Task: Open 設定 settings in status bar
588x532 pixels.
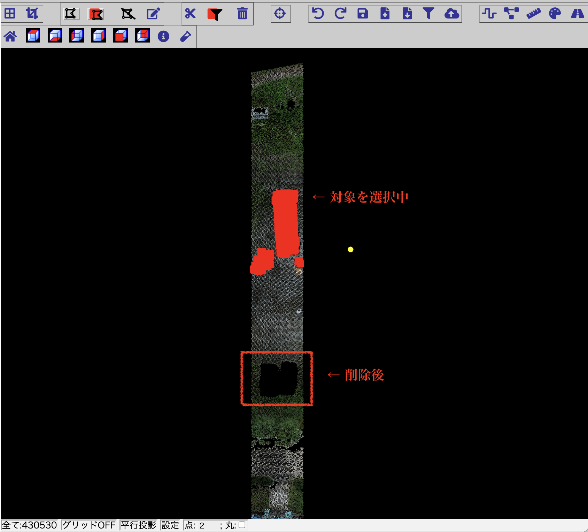Action: 170,525
